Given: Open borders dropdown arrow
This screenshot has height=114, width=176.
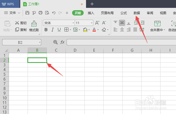Looking at the screenshot, I should [71, 30].
